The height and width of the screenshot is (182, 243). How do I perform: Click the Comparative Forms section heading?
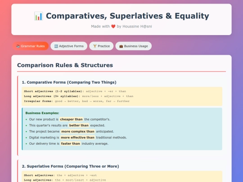click(69, 82)
